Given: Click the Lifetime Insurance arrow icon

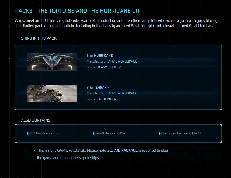Looking at the screenshot, I should [x=27, y=133].
